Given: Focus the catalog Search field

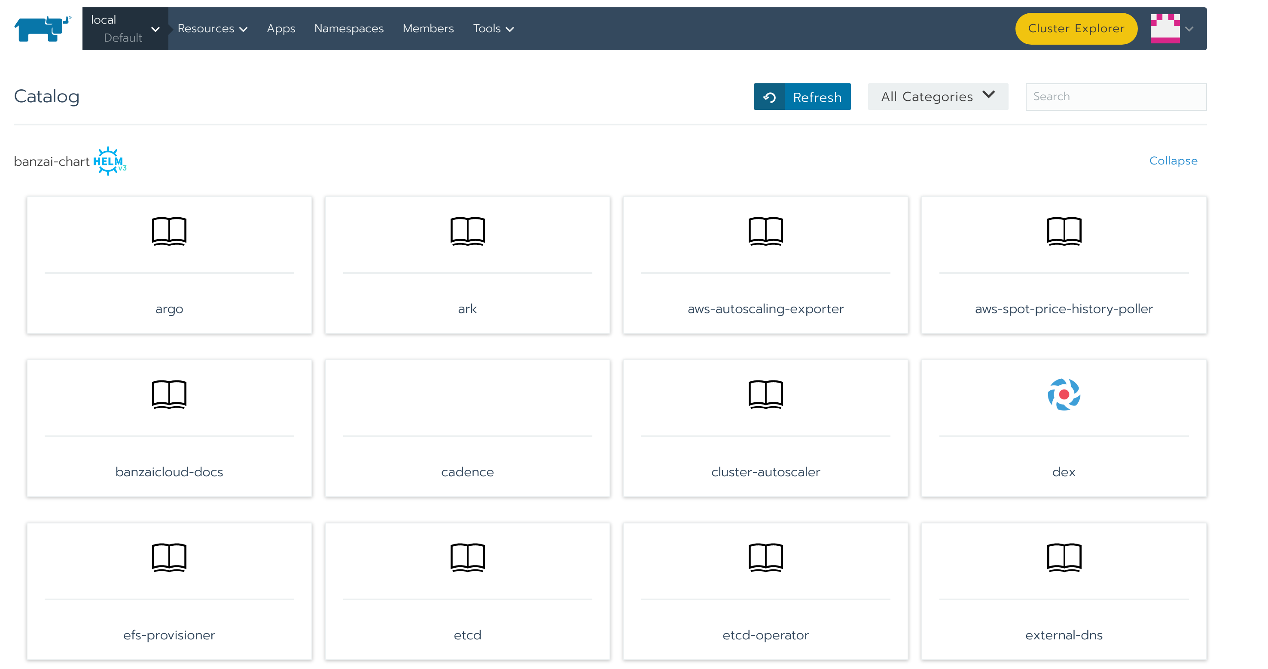Looking at the screenshot, I should pos(1115,97).
